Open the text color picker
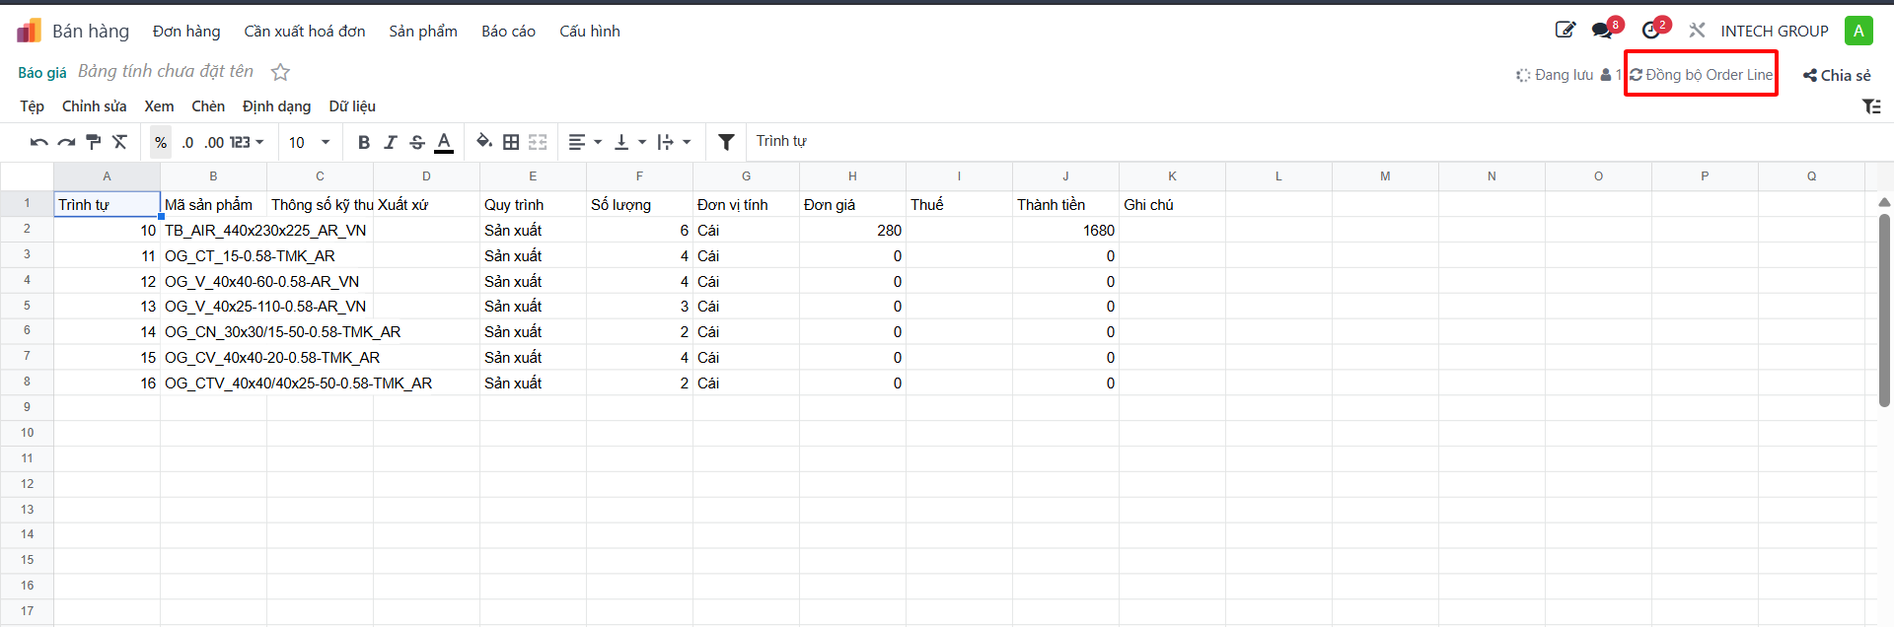The height and width of the screenshot is (627, 1894). (x=444, y=142)
